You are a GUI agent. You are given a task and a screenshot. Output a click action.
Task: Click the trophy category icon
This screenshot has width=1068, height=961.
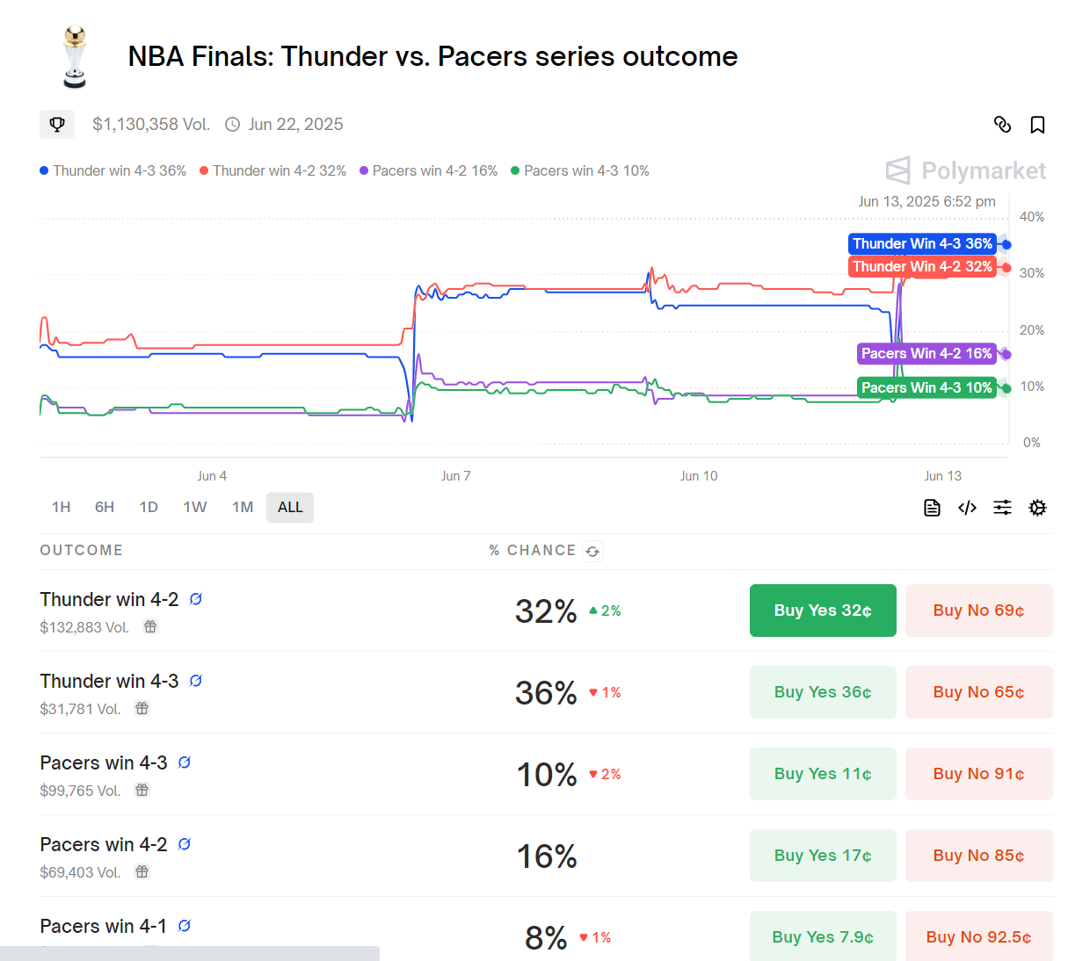(57, 125)
